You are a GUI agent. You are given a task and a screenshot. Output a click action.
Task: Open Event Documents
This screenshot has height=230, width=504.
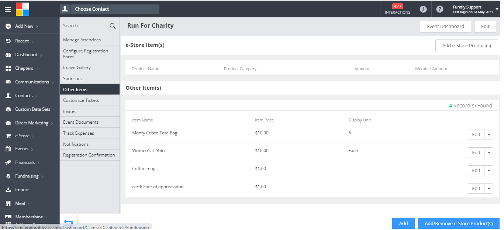click(x=90, y=122)
